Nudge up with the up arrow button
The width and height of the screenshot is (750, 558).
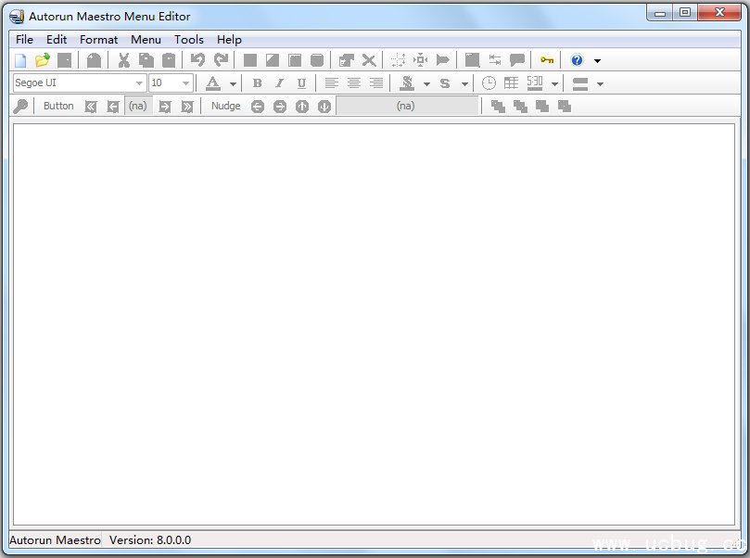point(302,107)
